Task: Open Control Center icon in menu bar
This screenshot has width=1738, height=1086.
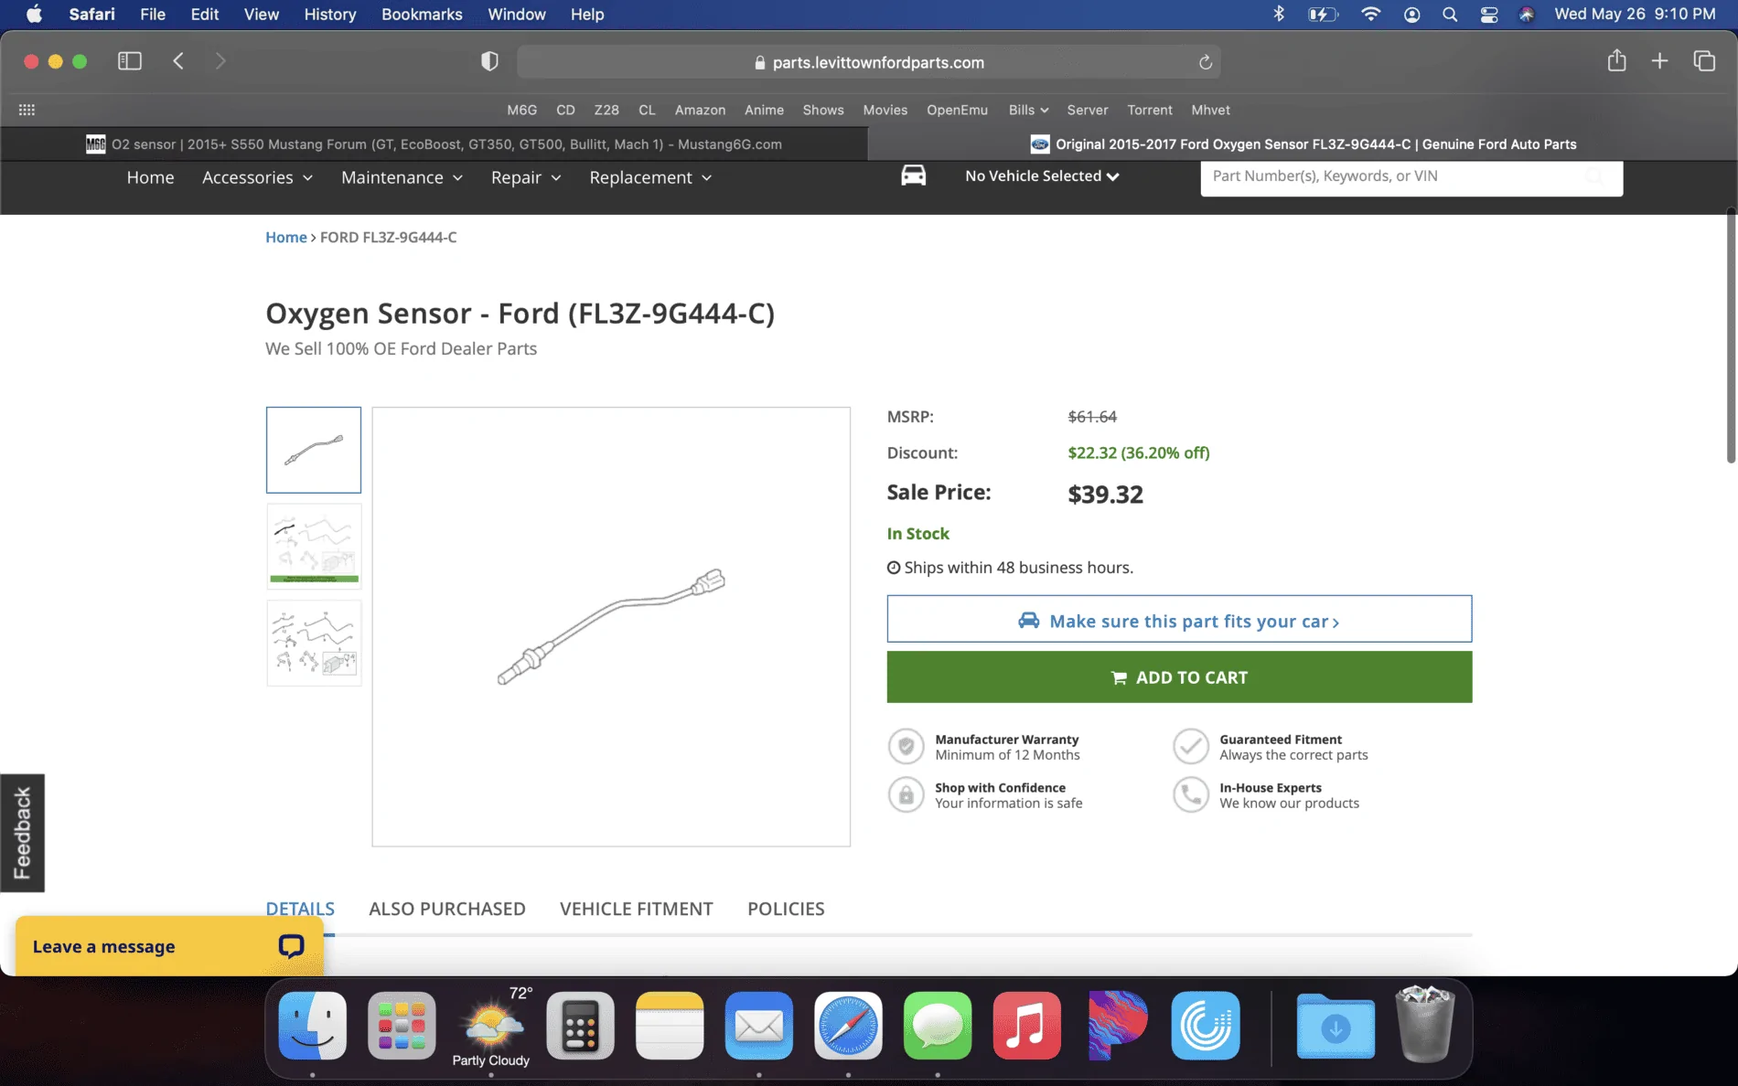Action: coord(1489,15)
